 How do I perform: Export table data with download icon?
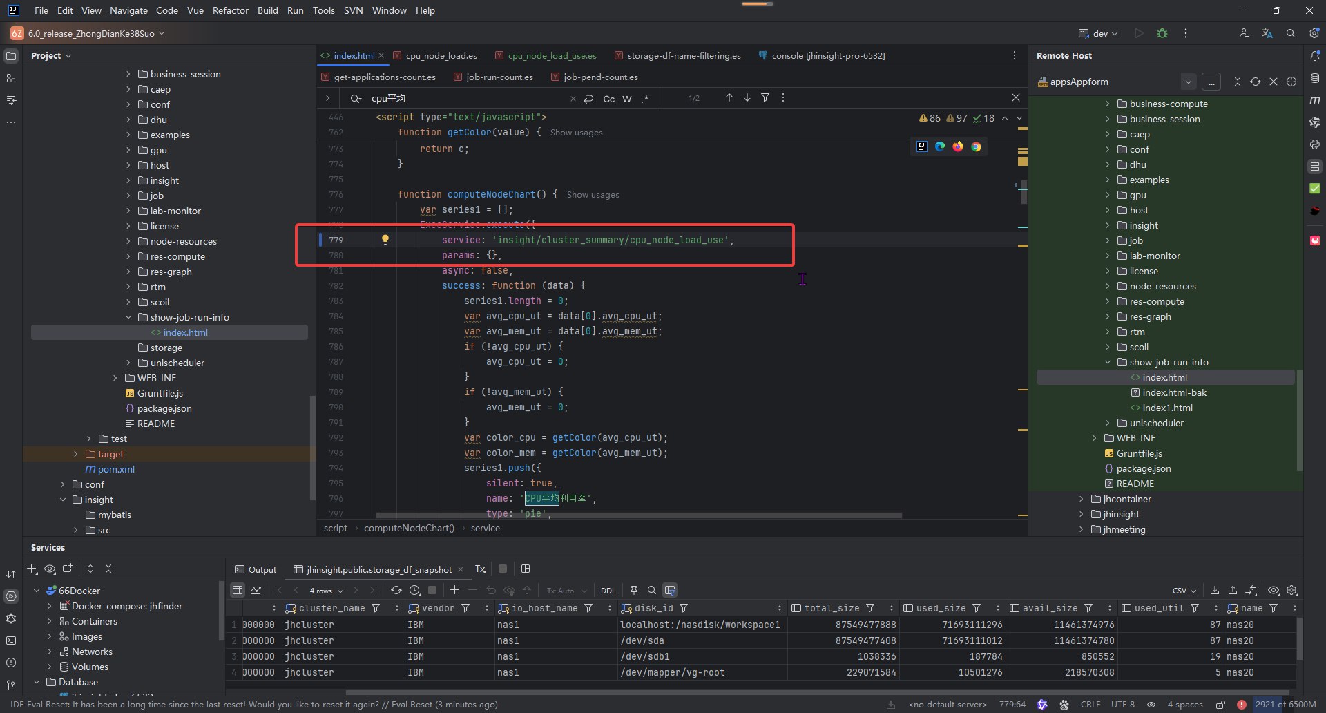(1215, 590)
